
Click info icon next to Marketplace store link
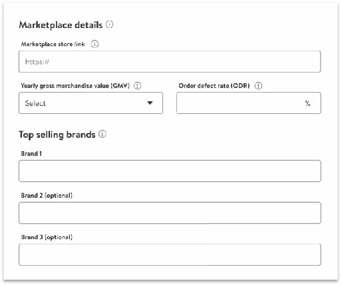pyautogui.click(x=94, y=44)
